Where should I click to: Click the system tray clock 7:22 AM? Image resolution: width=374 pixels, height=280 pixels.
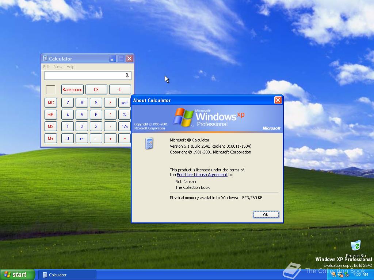point(361,275)
